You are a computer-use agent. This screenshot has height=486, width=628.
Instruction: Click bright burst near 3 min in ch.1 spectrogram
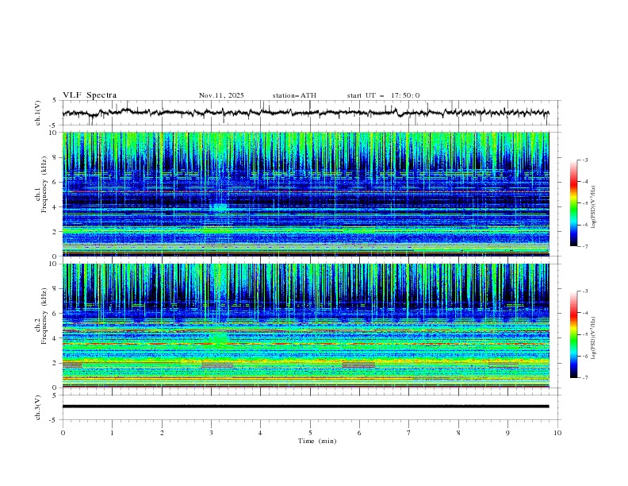219,207
